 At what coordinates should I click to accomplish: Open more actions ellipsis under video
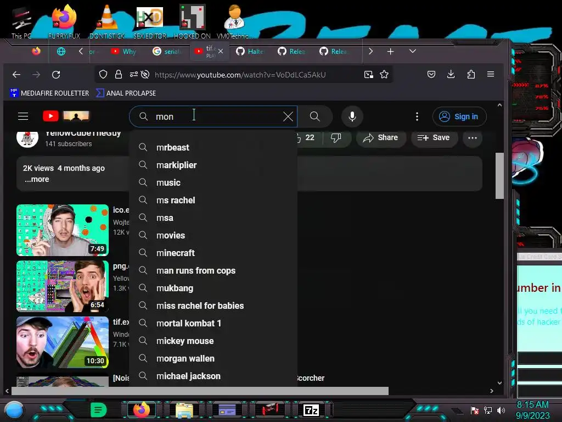tap(473, 138)
